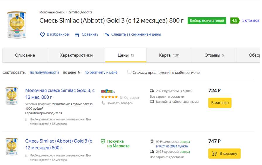Click the price-drop tracking arrow icon
The height and width of the screenshot is (165, 262).
pyautogui.click(x=107, y=34)
